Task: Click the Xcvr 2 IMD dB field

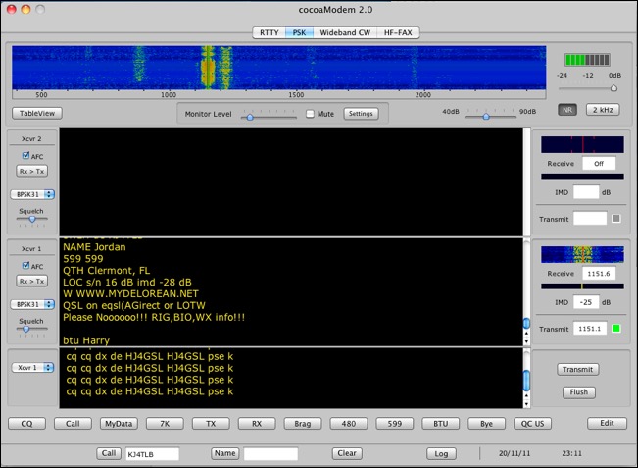Action: pos(586,192)
